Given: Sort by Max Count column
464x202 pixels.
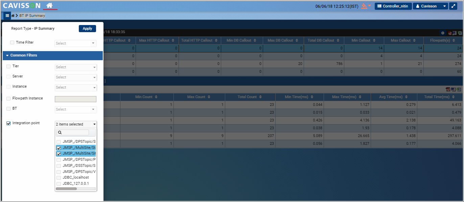Looking at the screenshot, I should point(199,97).
